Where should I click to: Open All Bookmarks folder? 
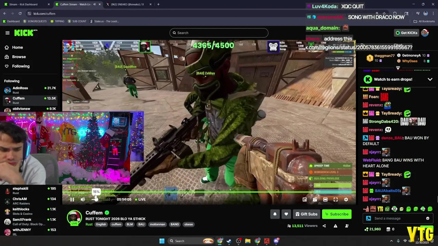pyautogui.click(x=424, y=21)
